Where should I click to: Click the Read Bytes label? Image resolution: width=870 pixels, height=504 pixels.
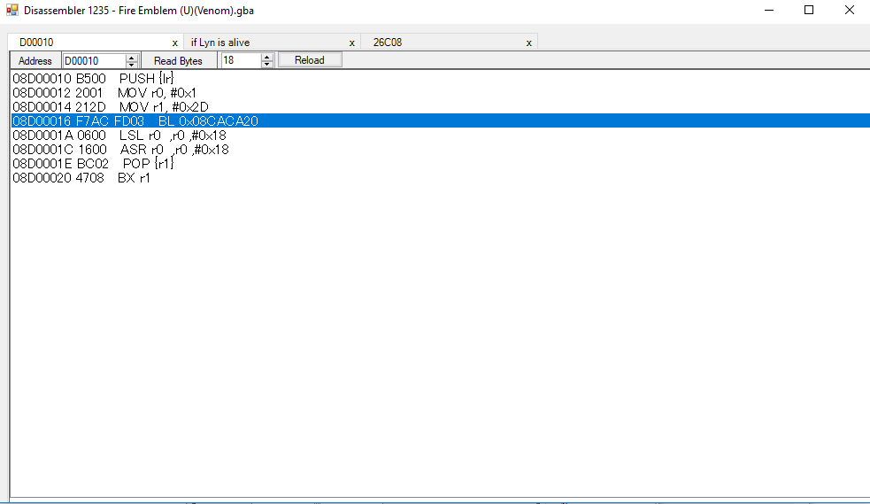pyautogui.click(x=178, y=60)
